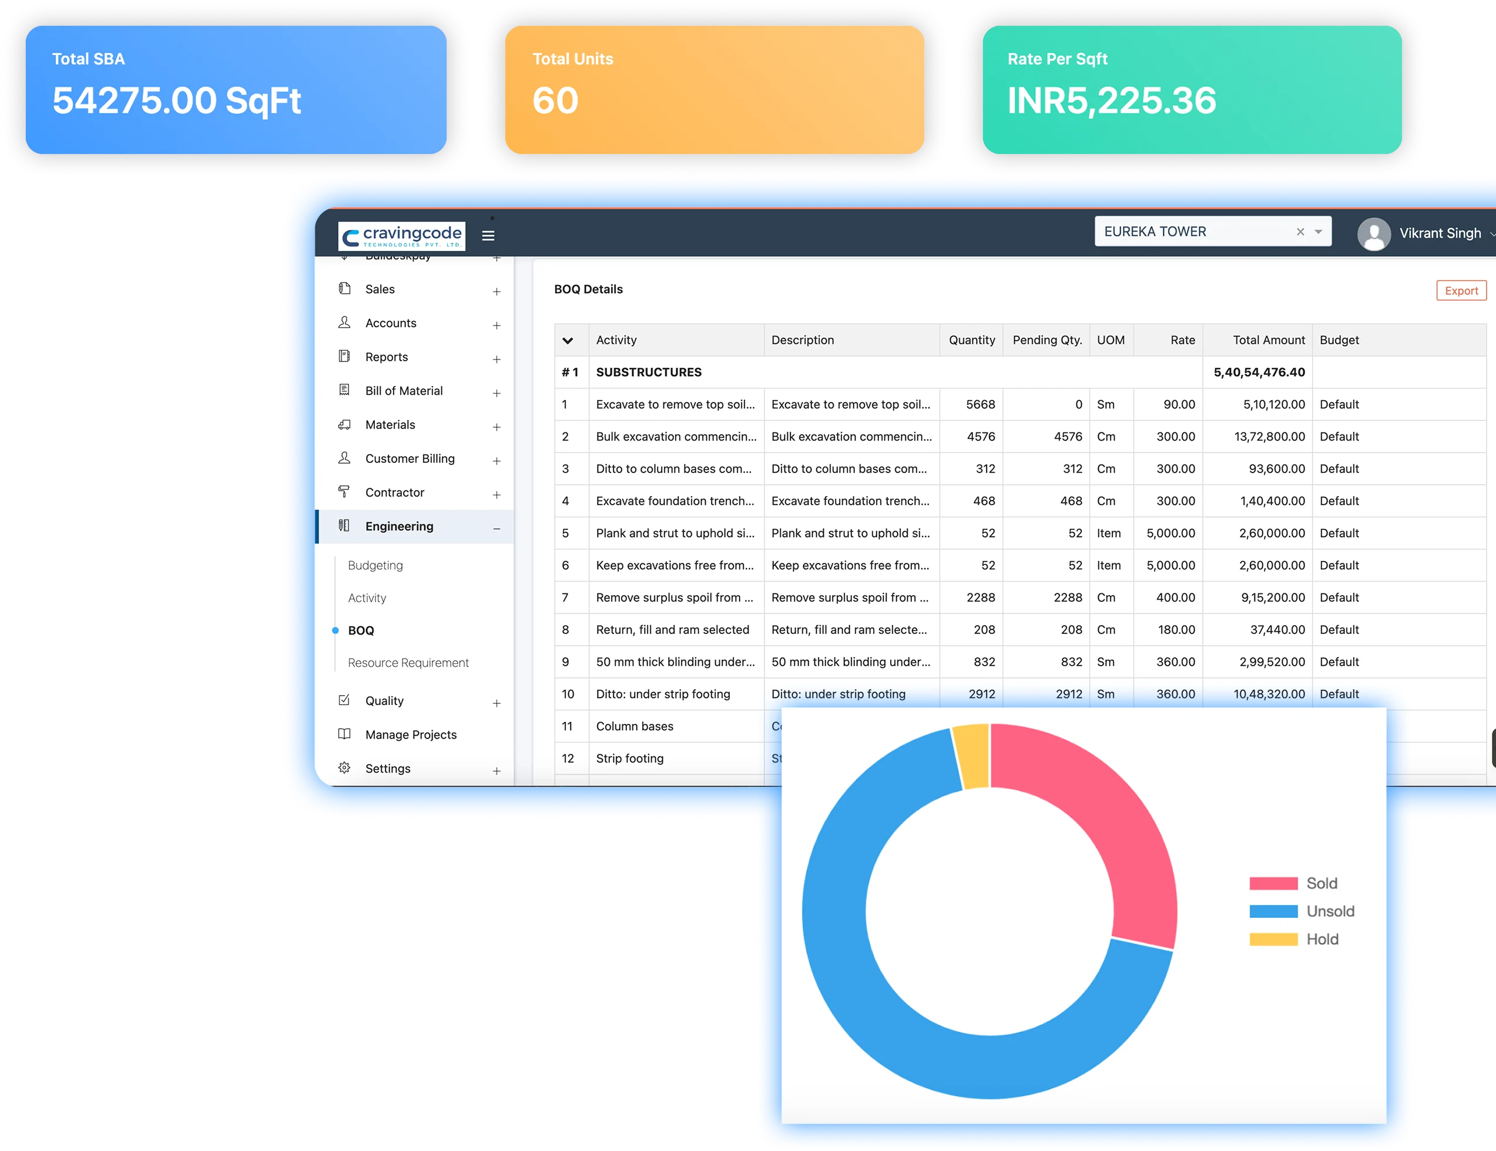This screenshot has height=1151, width=1496.
Task: Expand the Sales menu plus
Action: (x=497, y=291)
